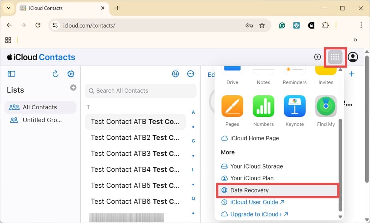Image resolution: width=370 pixels, height=223 pixels.
Task: Select contact Test Contact ATB5
Action: tap(135, 186)
